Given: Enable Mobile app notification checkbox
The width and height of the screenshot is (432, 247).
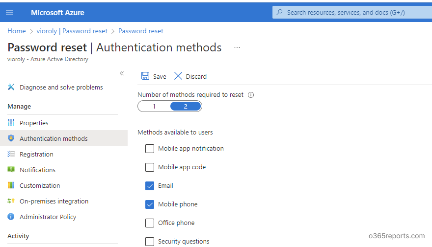Looking at the screenshot, I should point(150,149).
